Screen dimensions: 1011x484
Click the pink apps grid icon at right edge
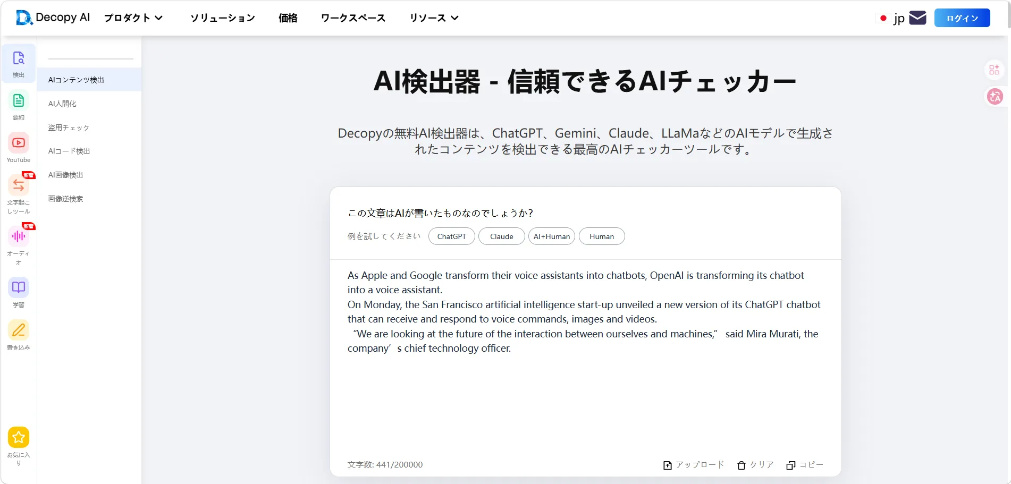[x=994, y=70]
